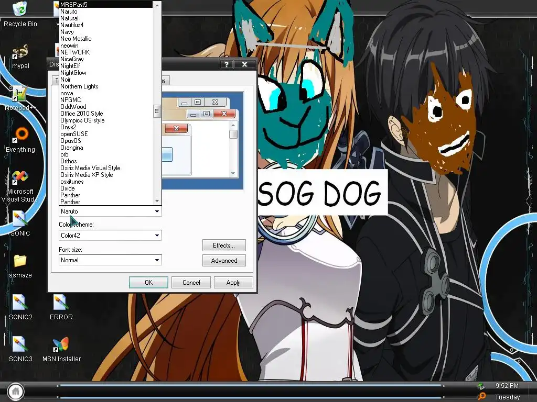
Task: Pick the NETWORK style entry
Action: [106, 52]
